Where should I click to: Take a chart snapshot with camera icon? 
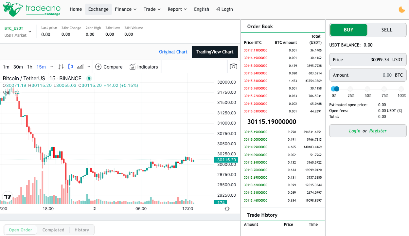pyautogui.click(x=233, y=67)
